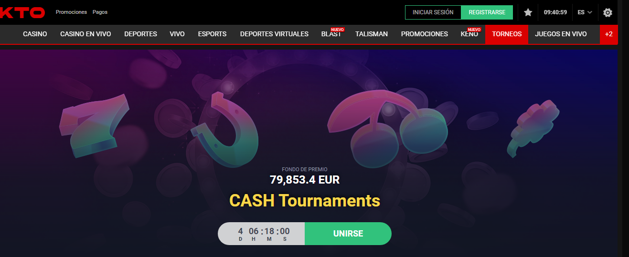Open favorites via star icon
Screen dimensions: 629x257
coord(528,12)
